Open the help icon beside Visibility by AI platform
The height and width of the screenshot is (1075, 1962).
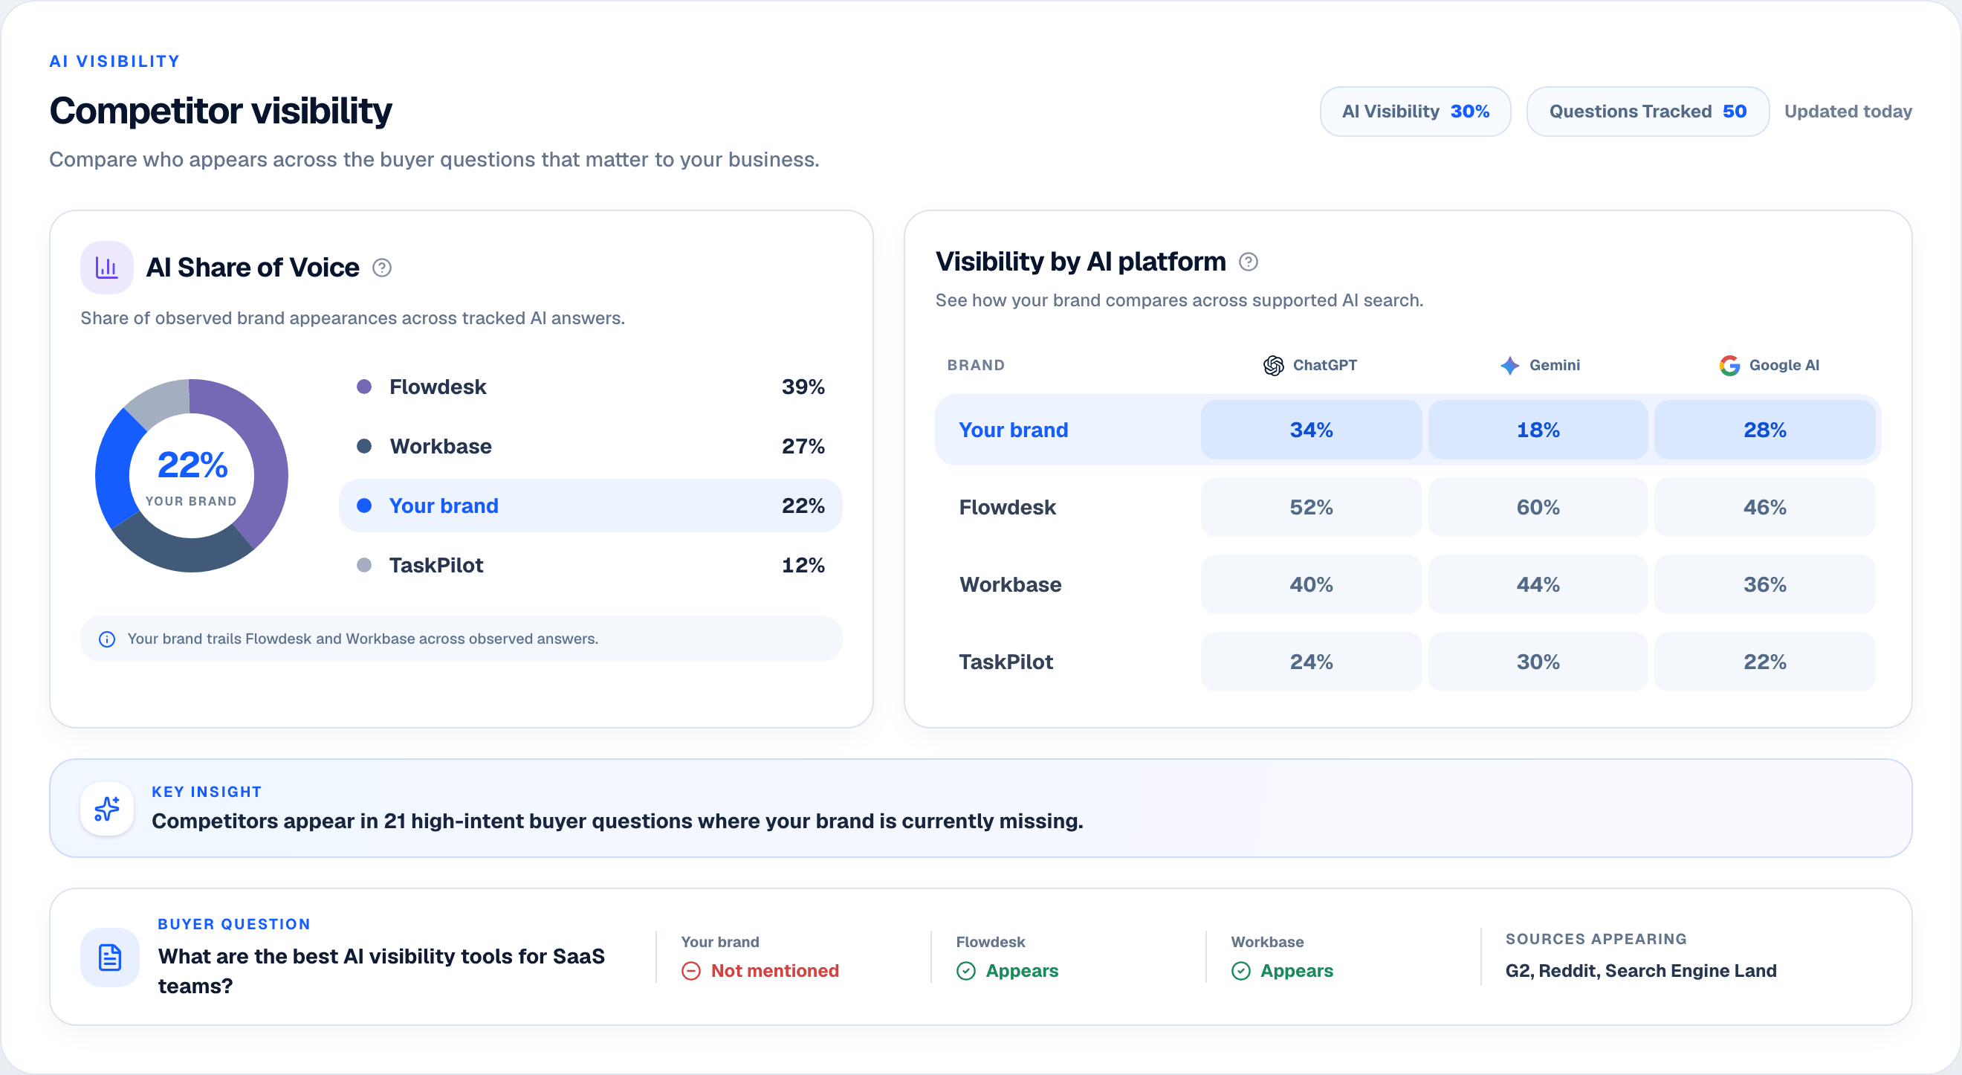(1249, 262)
